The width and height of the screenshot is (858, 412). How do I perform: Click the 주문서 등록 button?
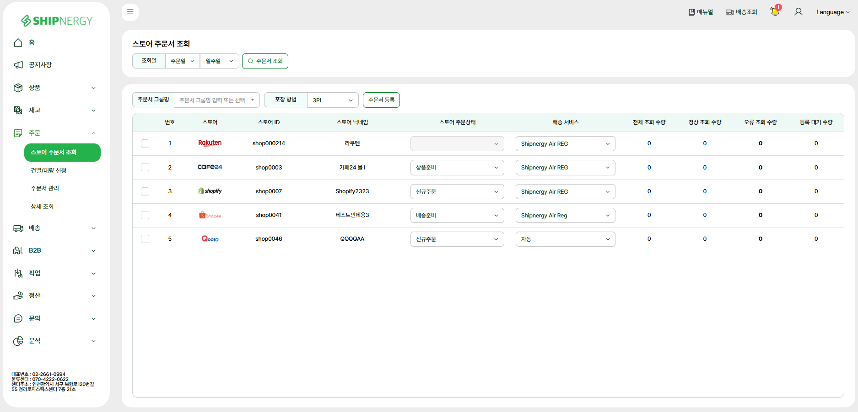pos(381,100)
